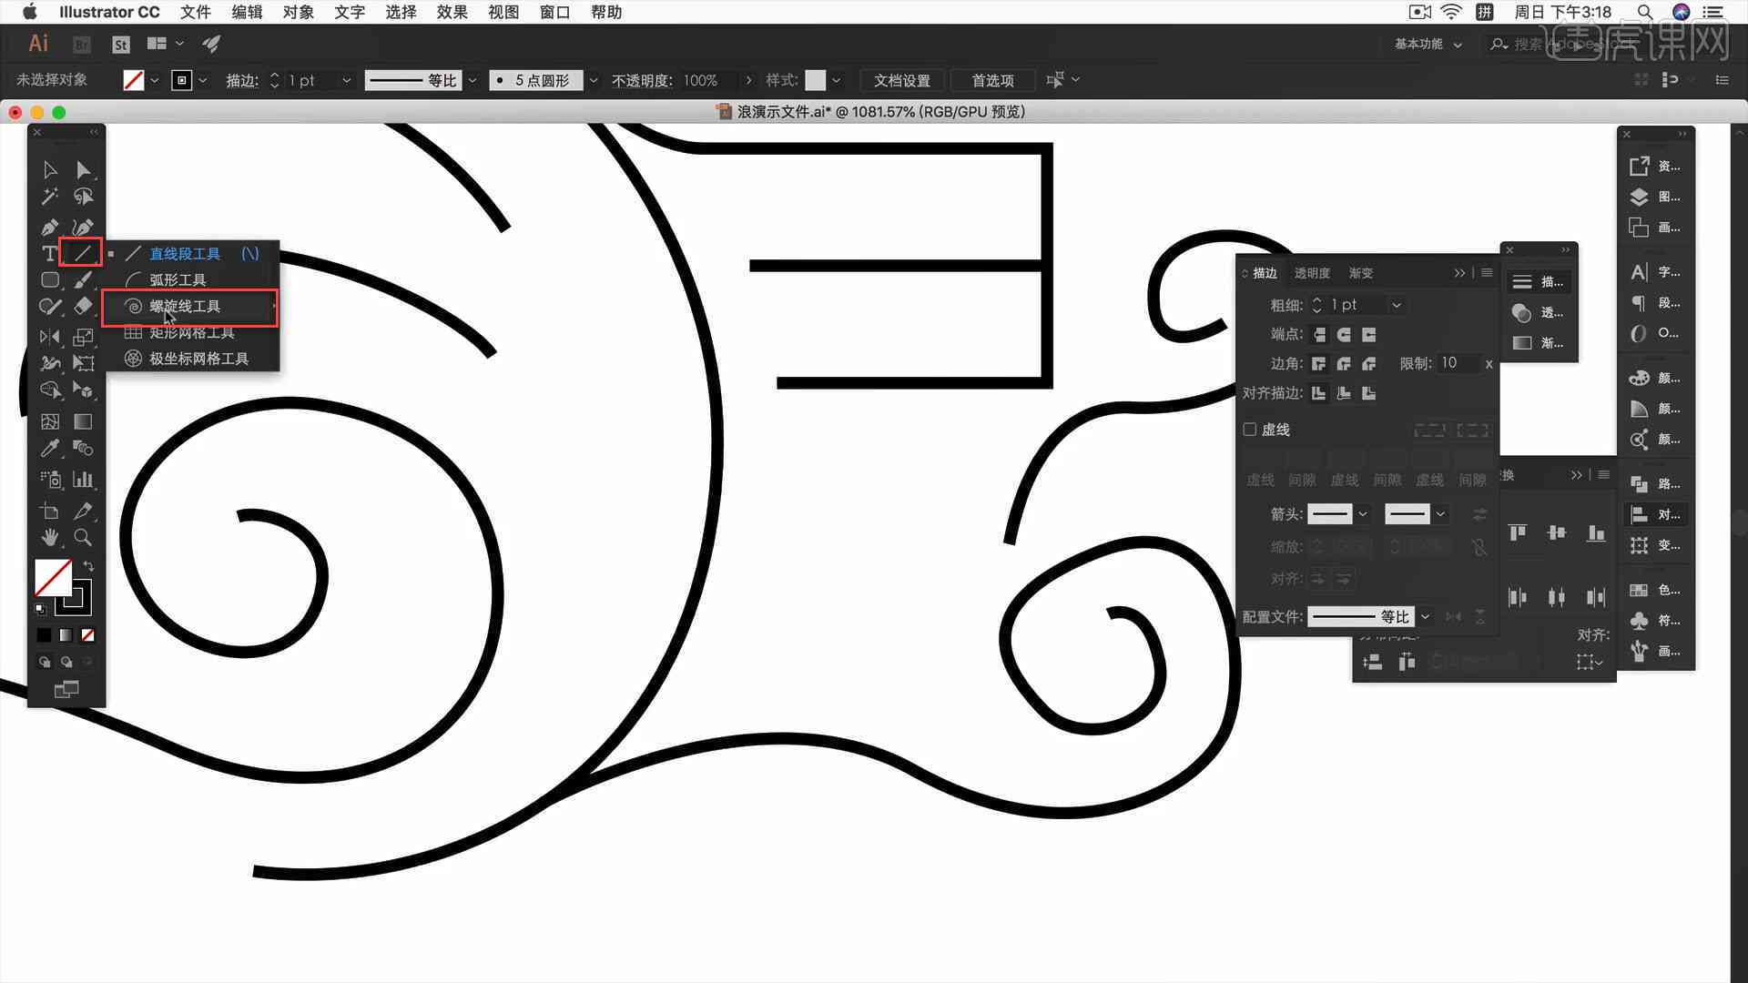
Task: Expand the 粗细 stroke weight dropdown
Action: 1397,305
